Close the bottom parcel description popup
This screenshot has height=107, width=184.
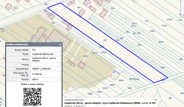pyautogui.click(x=156, y=100)
